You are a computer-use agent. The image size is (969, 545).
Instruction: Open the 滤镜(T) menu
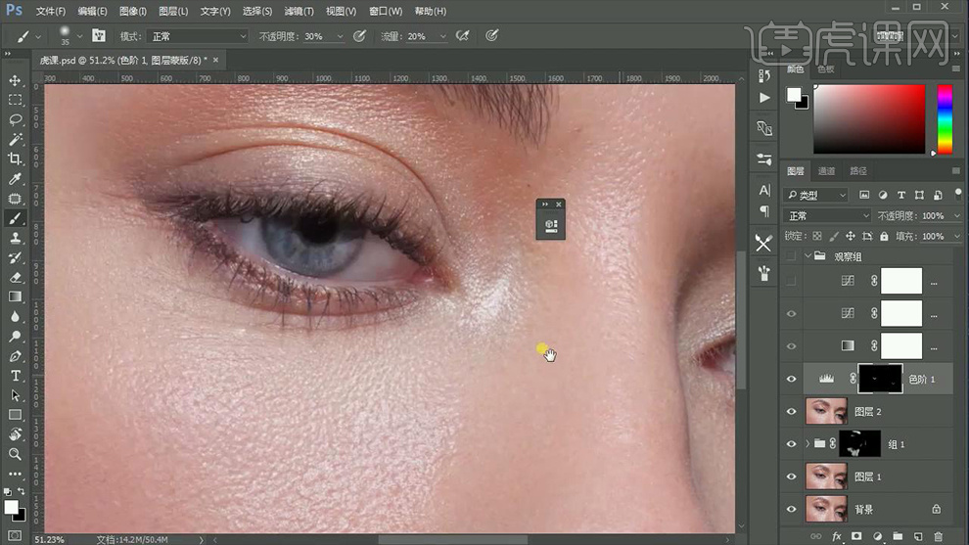(x=299, y=12)
